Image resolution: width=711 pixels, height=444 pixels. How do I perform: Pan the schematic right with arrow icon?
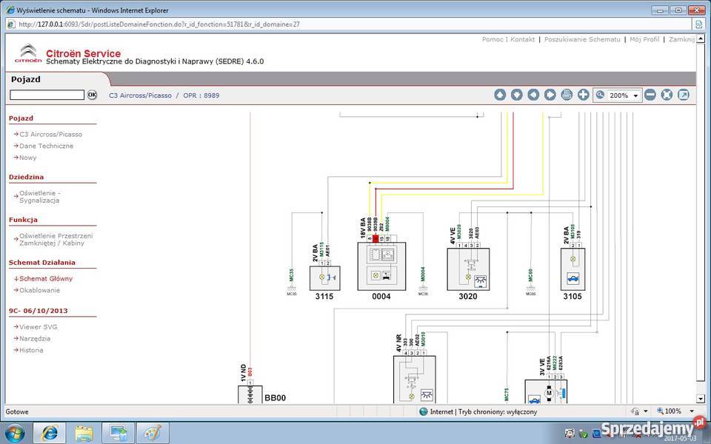click(550, 95)
